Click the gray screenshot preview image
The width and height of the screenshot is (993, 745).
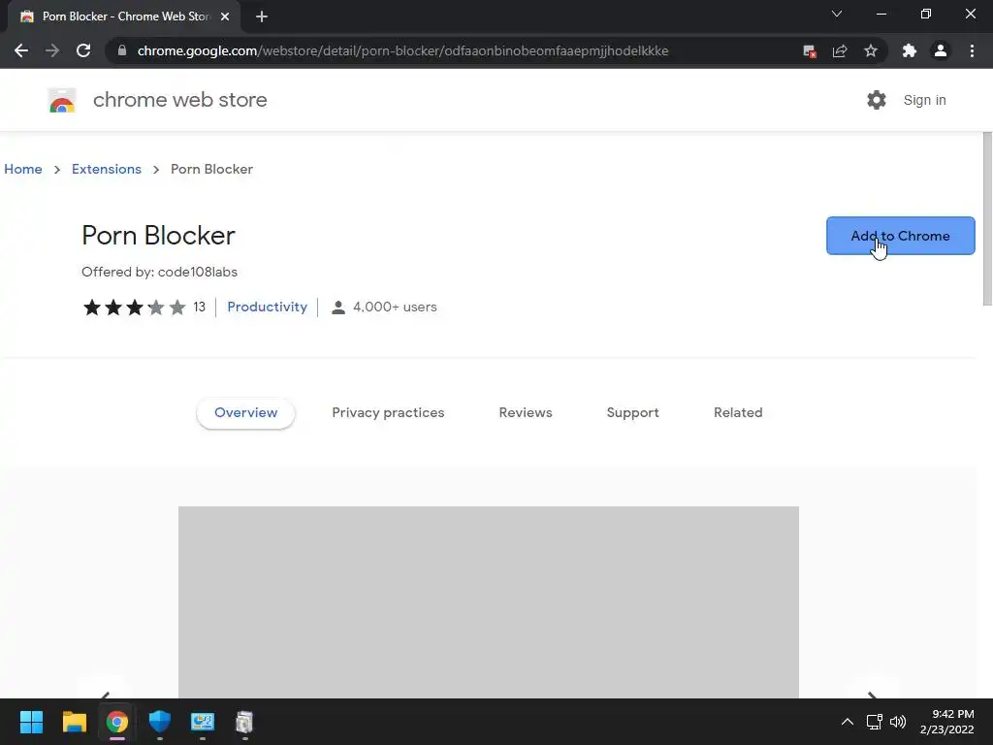click(x=489, y=601)
